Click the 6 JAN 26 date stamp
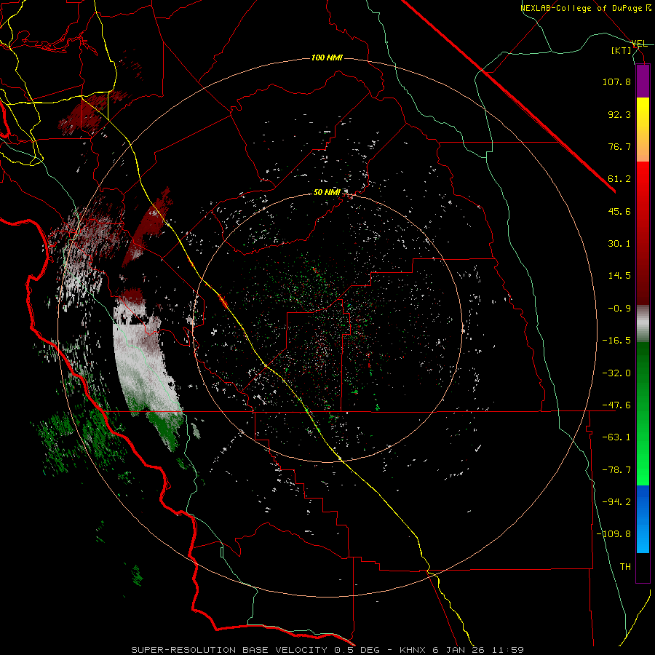Screen dimensions: 655x655 [x=458, y=650]
